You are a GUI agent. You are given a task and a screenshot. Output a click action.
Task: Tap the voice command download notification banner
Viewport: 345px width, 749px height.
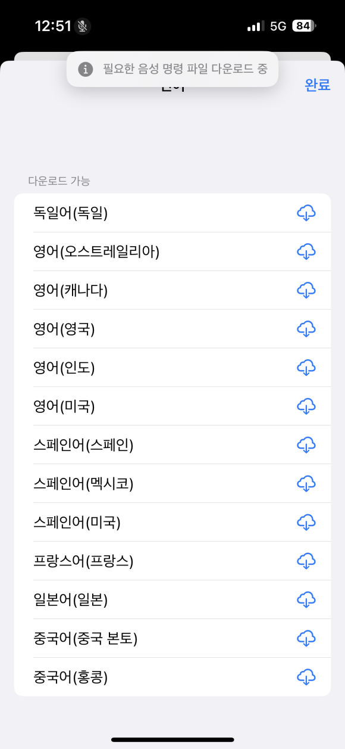(x=172, y=69)
